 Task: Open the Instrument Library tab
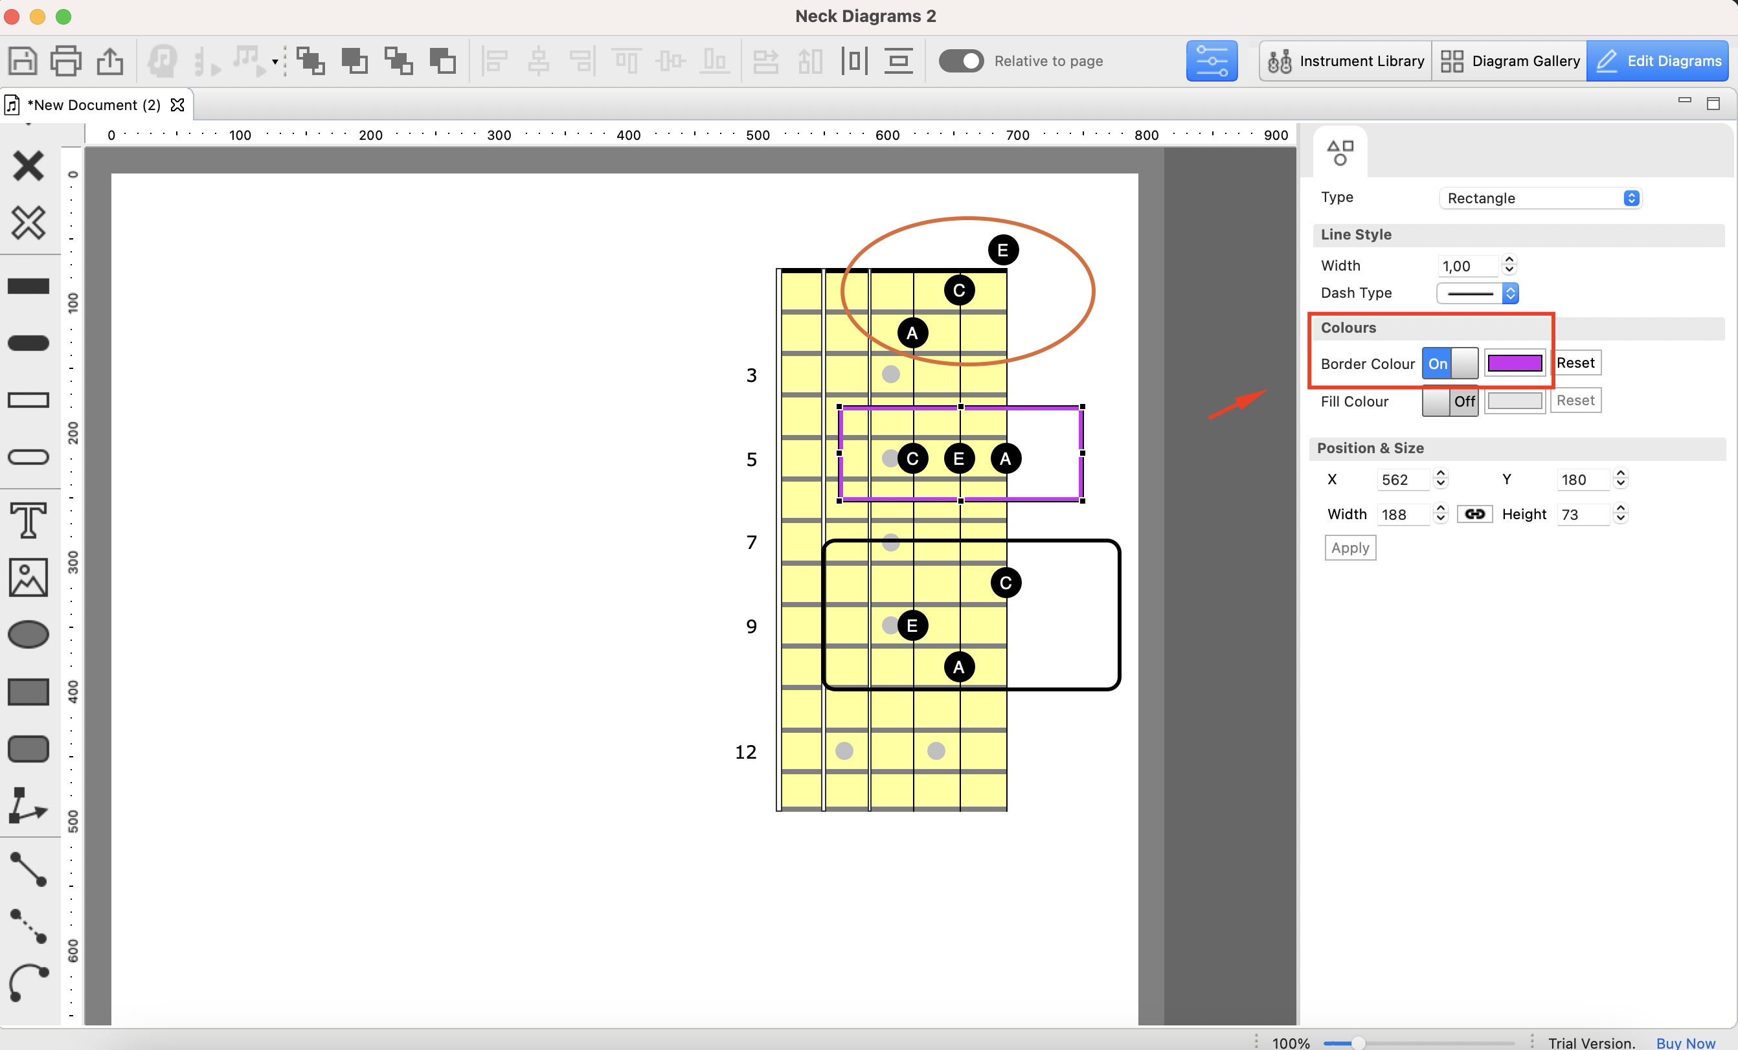point(1345,61)
